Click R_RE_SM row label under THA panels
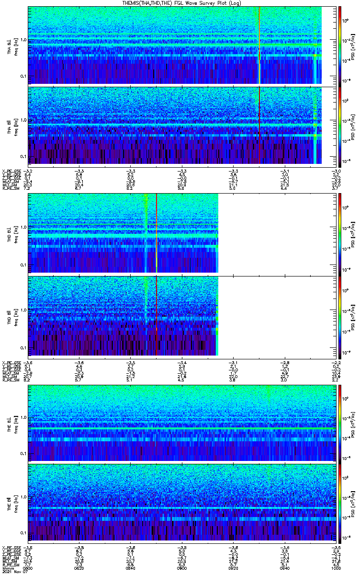The height and width of the screenshot is (575, 359). 11,188
